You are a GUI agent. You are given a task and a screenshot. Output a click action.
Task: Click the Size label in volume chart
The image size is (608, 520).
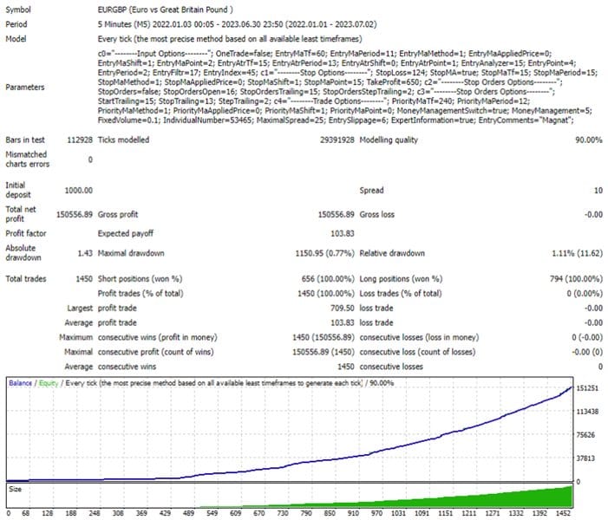[x=15, y=489]
